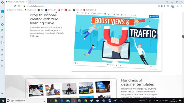
Task: Bookmark this page with the heart icon
Action: (168, 6)
